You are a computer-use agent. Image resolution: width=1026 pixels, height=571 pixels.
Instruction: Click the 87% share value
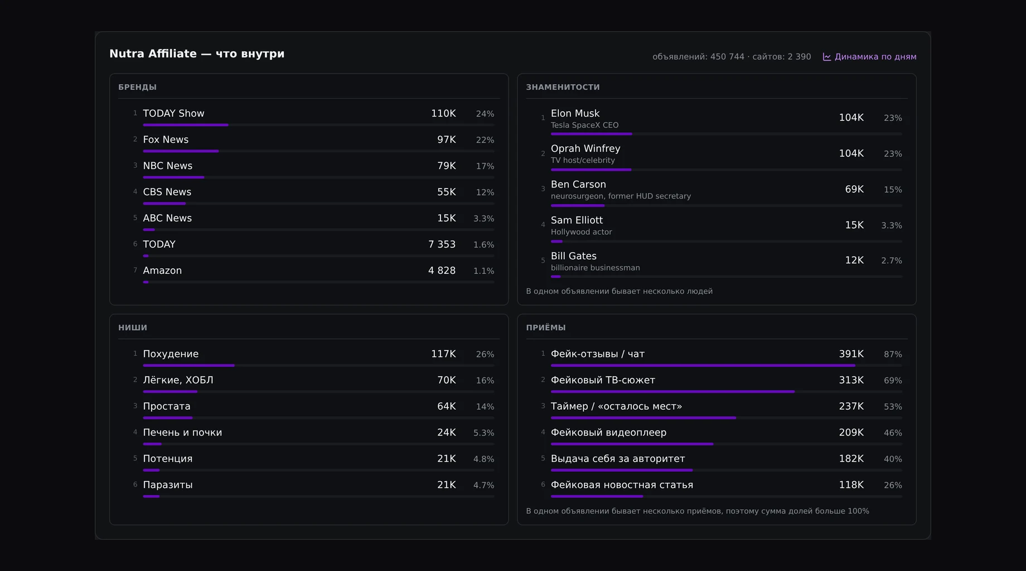893,354
